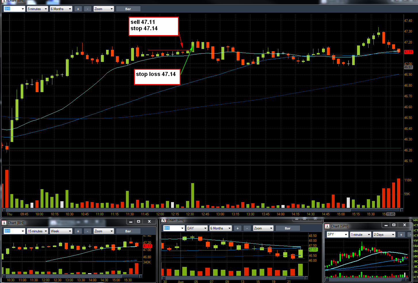This screenshot has width=418, height=283.
Task: Open the 1 minute interval dropdown in SPY chart
Action: coord(361,235)
